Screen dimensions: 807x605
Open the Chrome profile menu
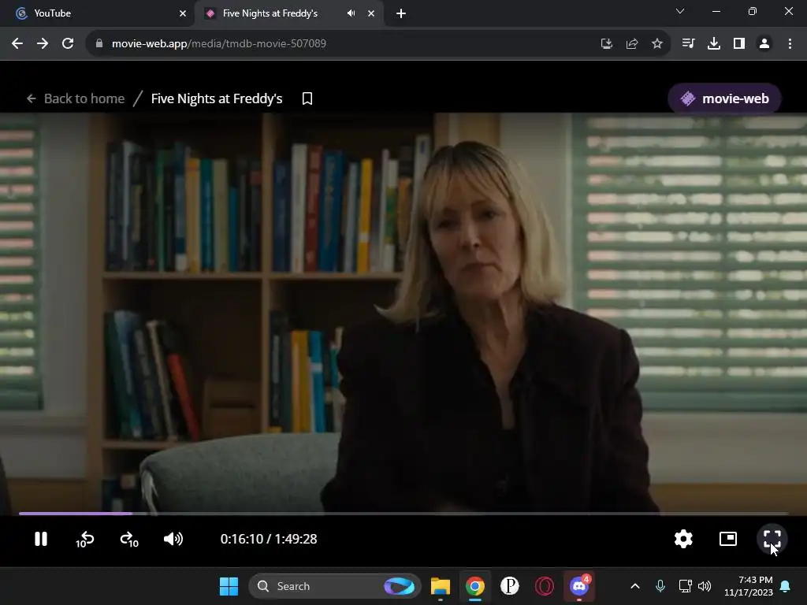[764, 44]
